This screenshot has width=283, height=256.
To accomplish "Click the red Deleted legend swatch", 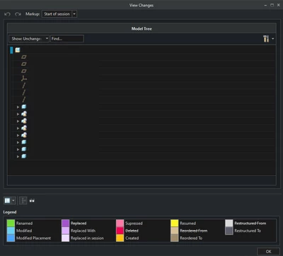I will (x=120, y=230).
